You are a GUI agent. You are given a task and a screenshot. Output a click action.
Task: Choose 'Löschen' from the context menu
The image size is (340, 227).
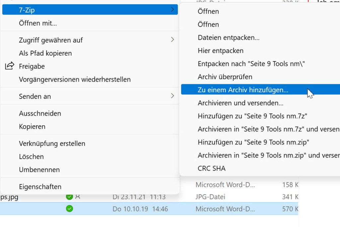pyautogui.click(x=31, y=157)
